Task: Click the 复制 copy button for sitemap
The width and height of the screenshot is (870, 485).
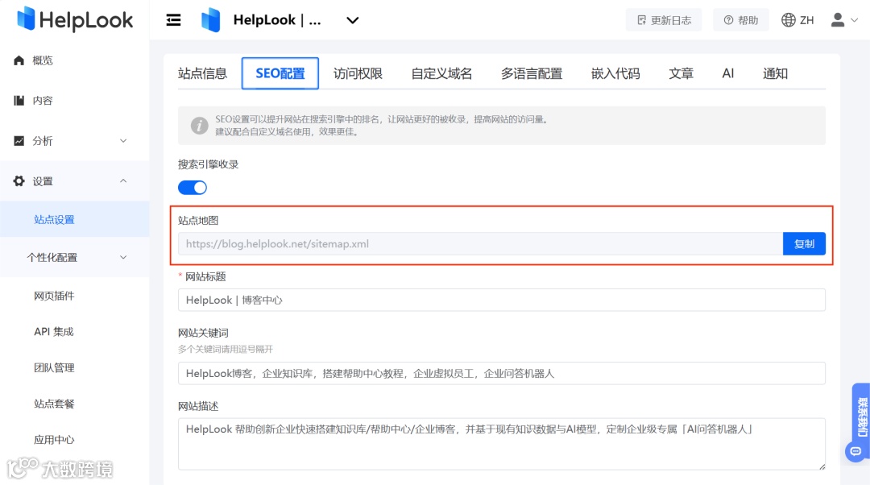Action: (x=804, y=243)
